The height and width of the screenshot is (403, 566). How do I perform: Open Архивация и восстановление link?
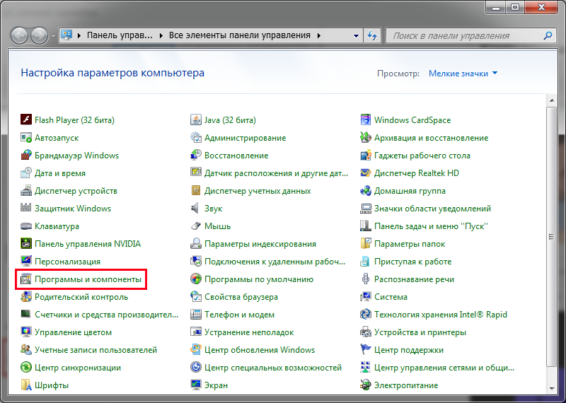coord(431,138)
